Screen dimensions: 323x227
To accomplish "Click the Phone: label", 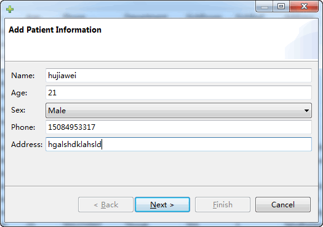I will [x=23, y=127].
